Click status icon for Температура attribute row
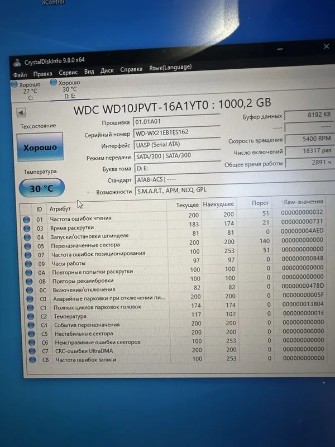The height and width of the screenshot is (447, 335). coord(31,316)
